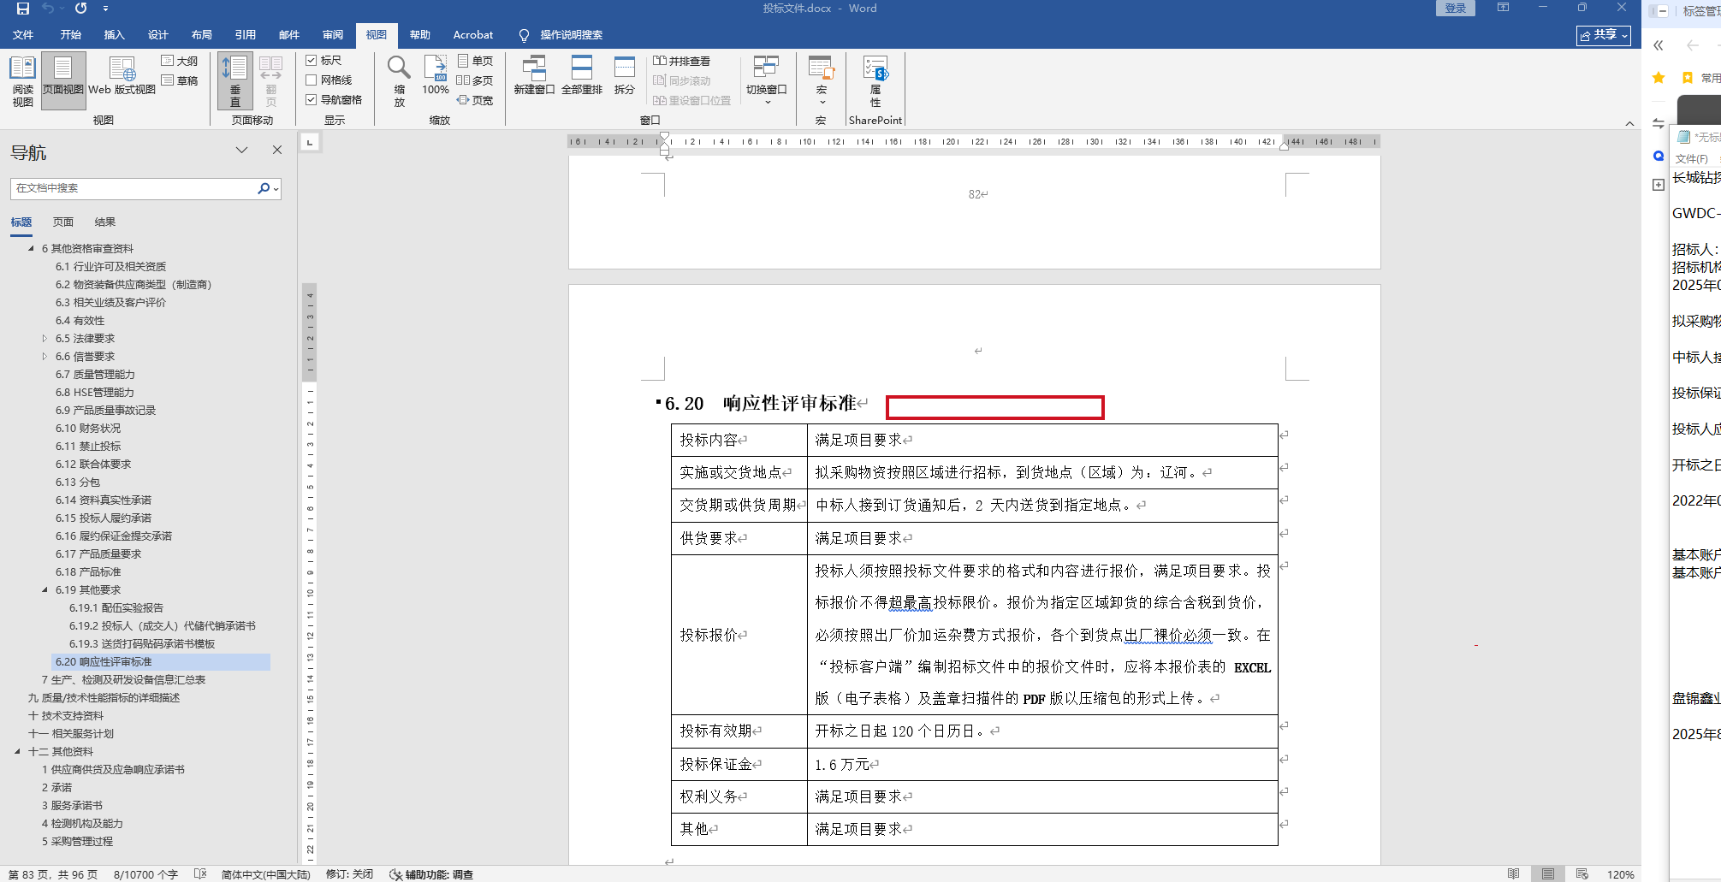Viewport: 1721px width, 882px height.
Task: Open the Switch Windows dropdown
Action: pos(766,80)
